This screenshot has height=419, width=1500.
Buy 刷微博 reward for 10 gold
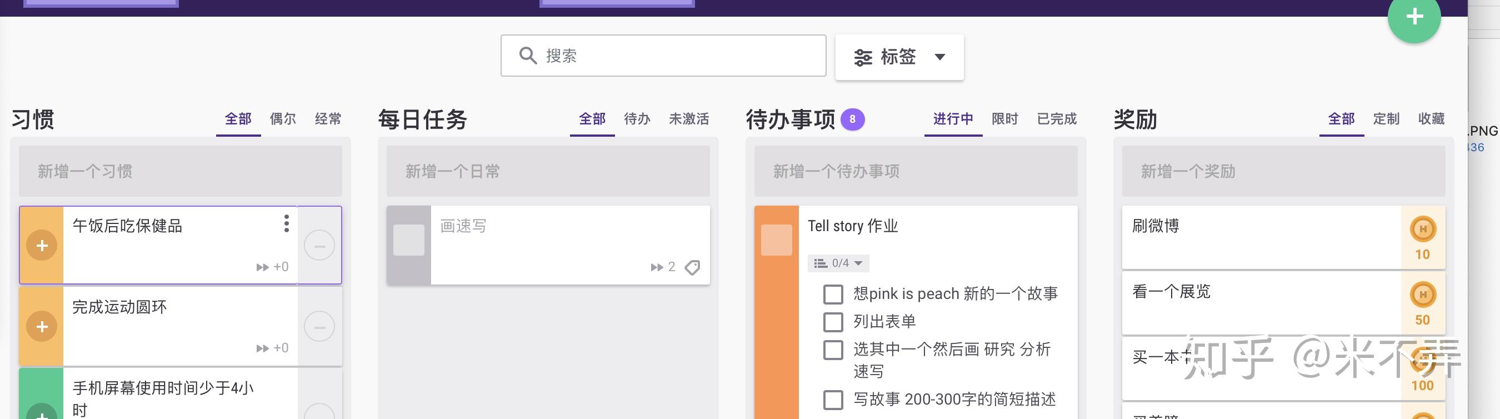(1423, 238)
